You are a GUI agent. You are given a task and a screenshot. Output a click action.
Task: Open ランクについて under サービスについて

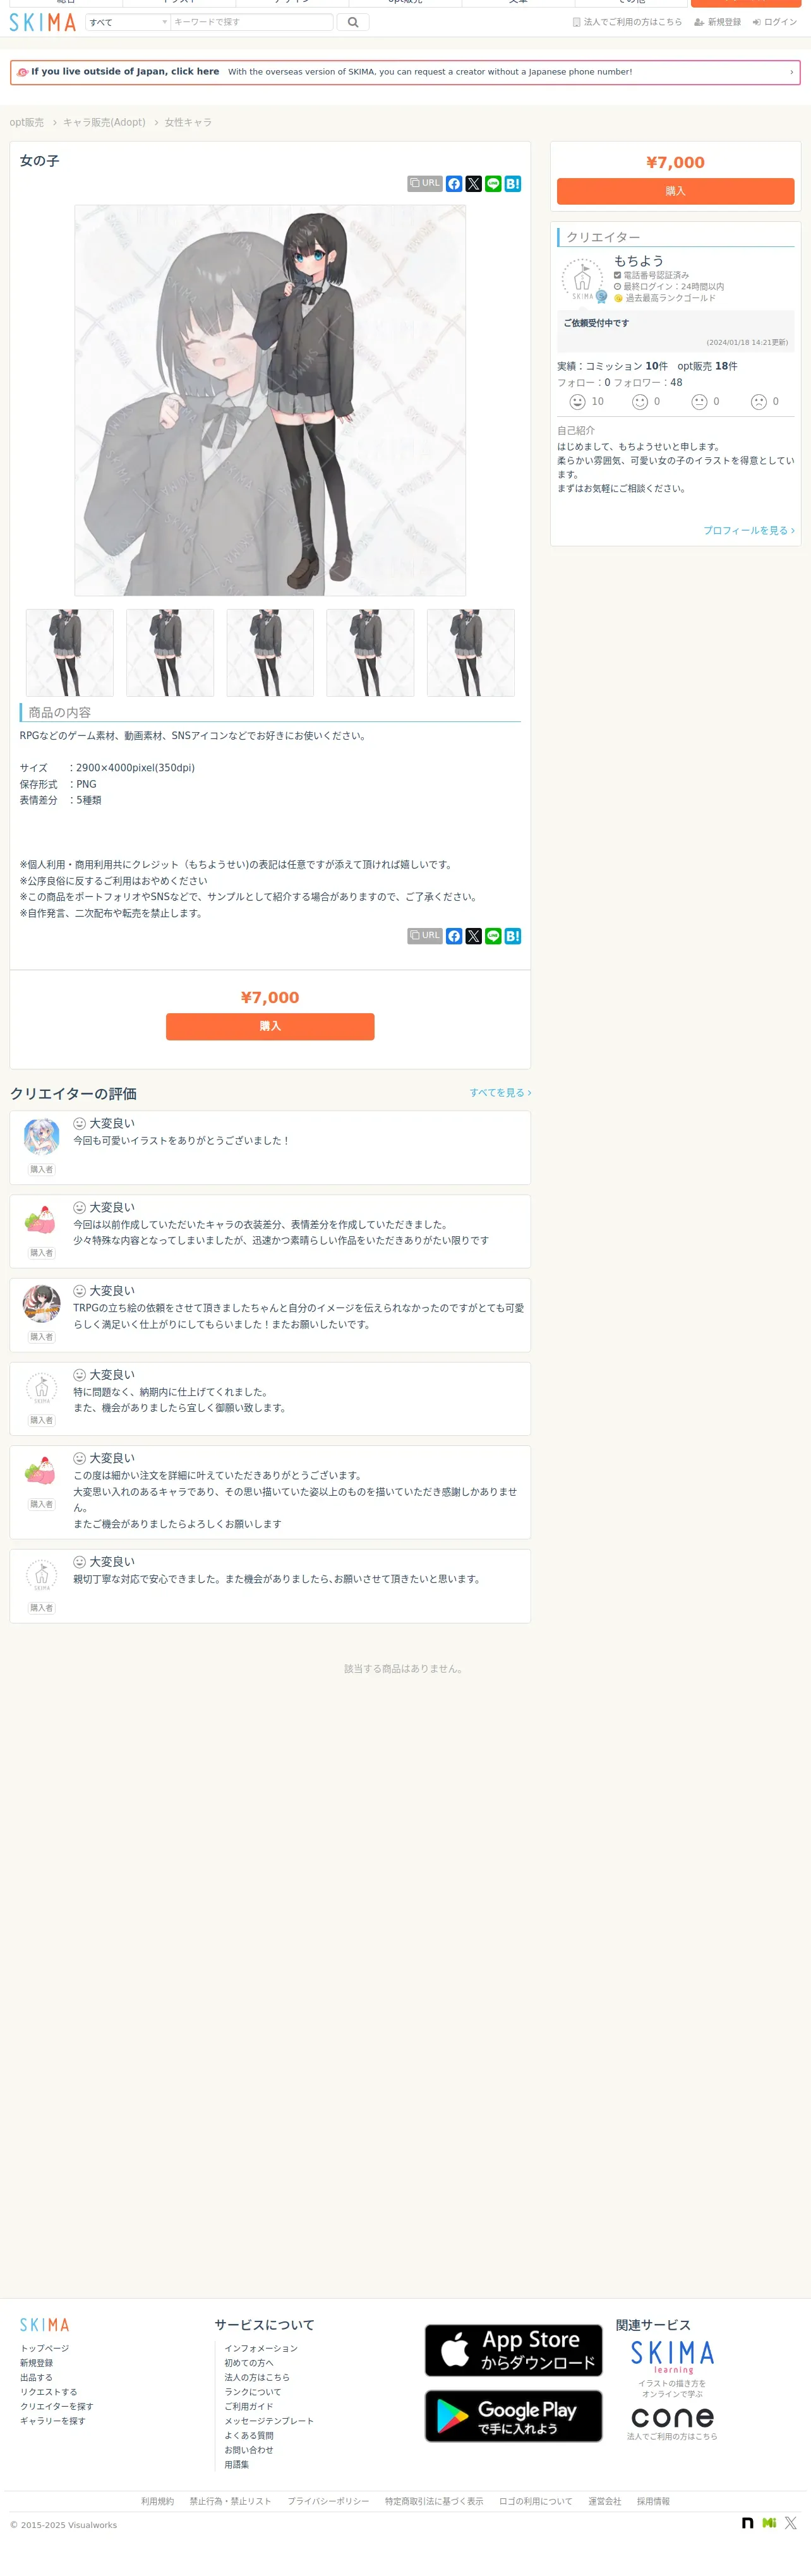253,2392
